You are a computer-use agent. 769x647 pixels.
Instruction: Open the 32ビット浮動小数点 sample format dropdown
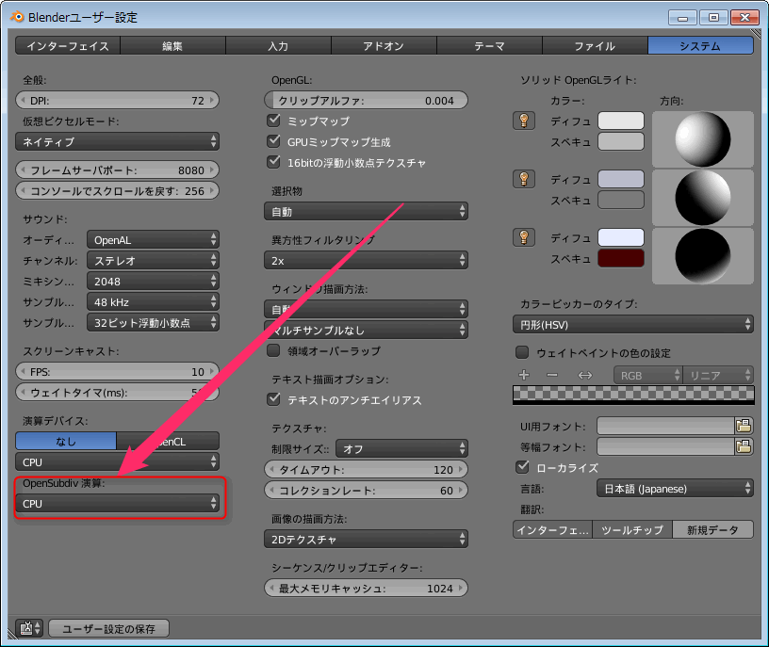(x=153, y=322)
